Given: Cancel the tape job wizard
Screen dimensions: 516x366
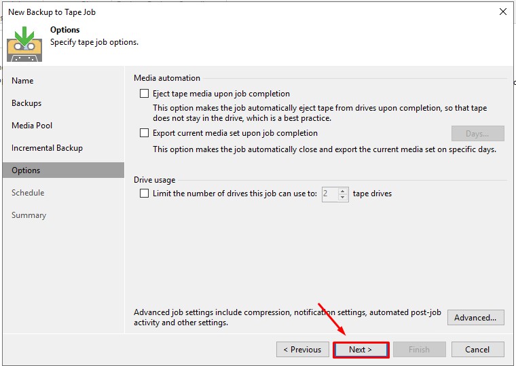Looking at the screenshot, I should click(x=477, y=350).
